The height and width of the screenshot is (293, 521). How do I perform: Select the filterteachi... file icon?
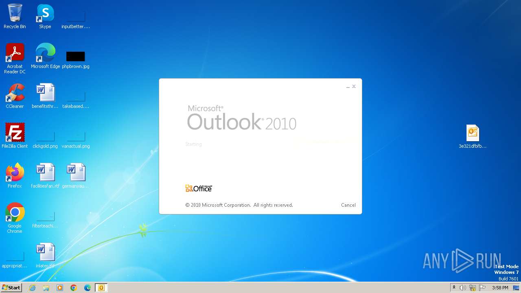(45, 220)
